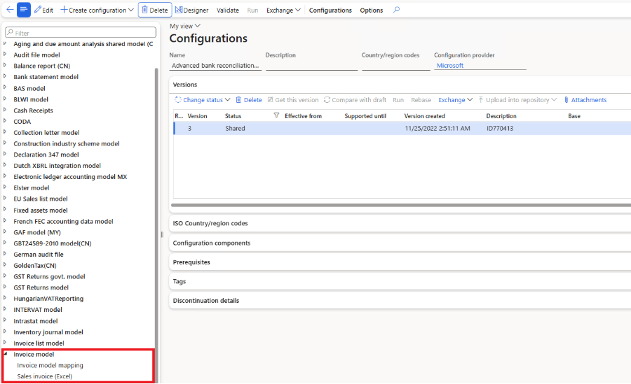The image size is (631, 384).
Task: Toggle the list pane hamburger icon
Action: click(24, 10)
